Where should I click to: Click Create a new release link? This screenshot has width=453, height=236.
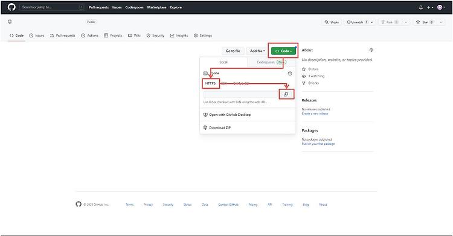coord(315,113)
